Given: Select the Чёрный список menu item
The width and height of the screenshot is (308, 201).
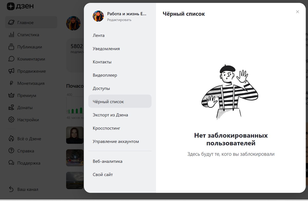Looking at the screenshot, I should coord(120,102).
